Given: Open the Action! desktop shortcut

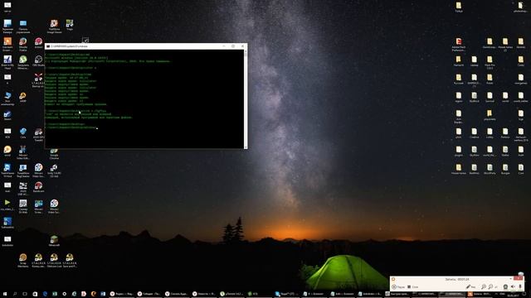Looking at the screenshot, I should coord(39,43).
